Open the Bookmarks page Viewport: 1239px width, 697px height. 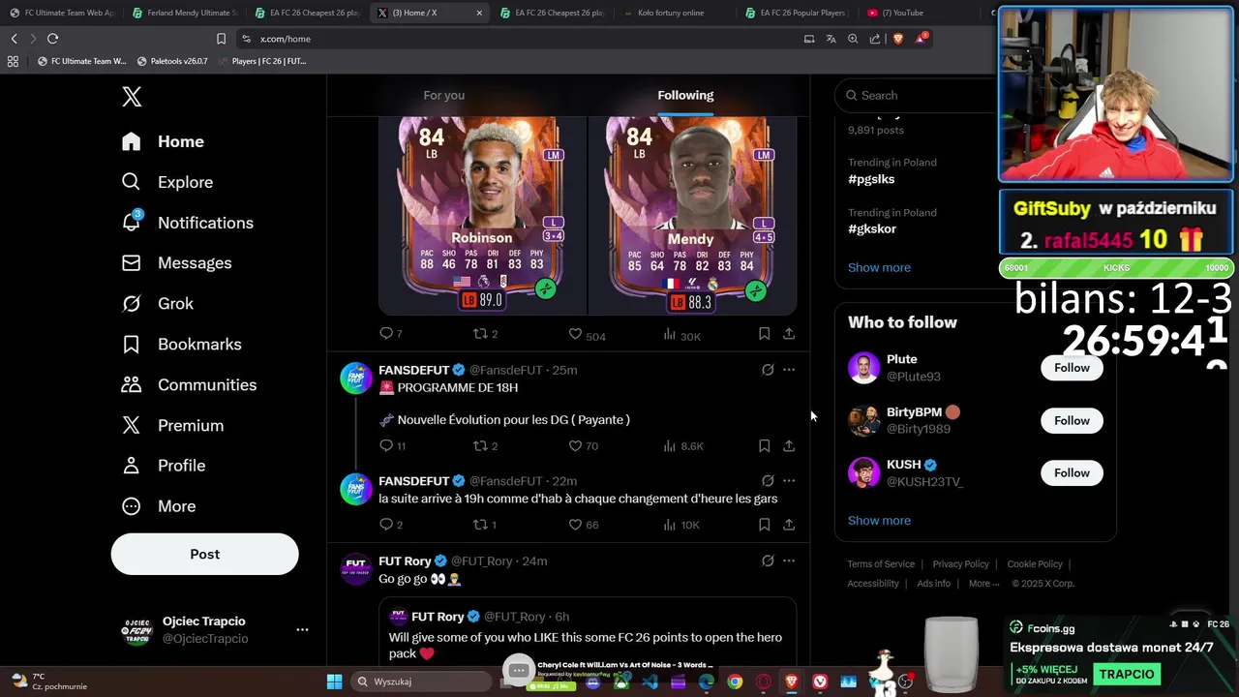click(x=181, y=345)
